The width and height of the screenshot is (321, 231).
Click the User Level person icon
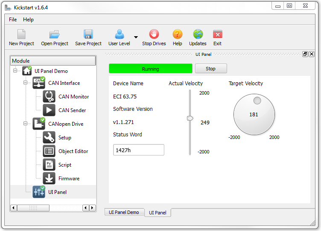tap(120, 34)
